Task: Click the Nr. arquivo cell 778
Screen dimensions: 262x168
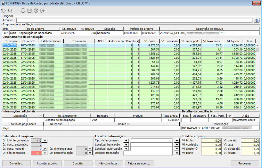Action: pos(87,33)
